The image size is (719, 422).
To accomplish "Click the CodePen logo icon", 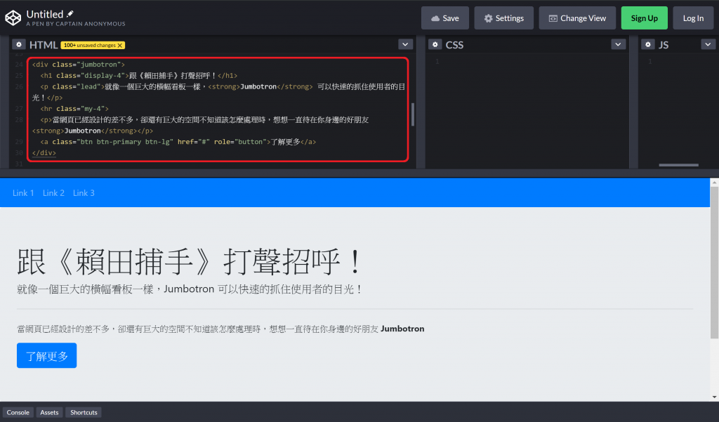I will [13, 18].
